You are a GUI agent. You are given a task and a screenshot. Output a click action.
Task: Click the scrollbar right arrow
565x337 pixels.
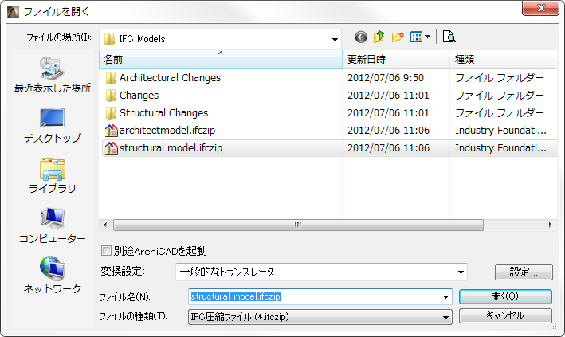(x=550, y=225)
